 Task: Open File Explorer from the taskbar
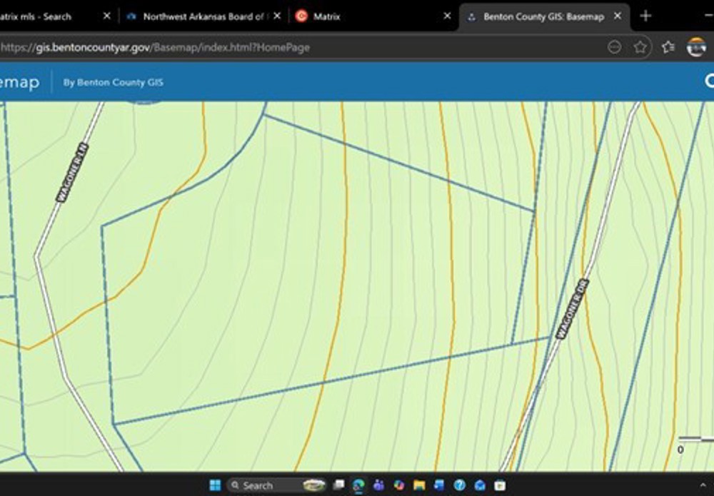(419, 485)
